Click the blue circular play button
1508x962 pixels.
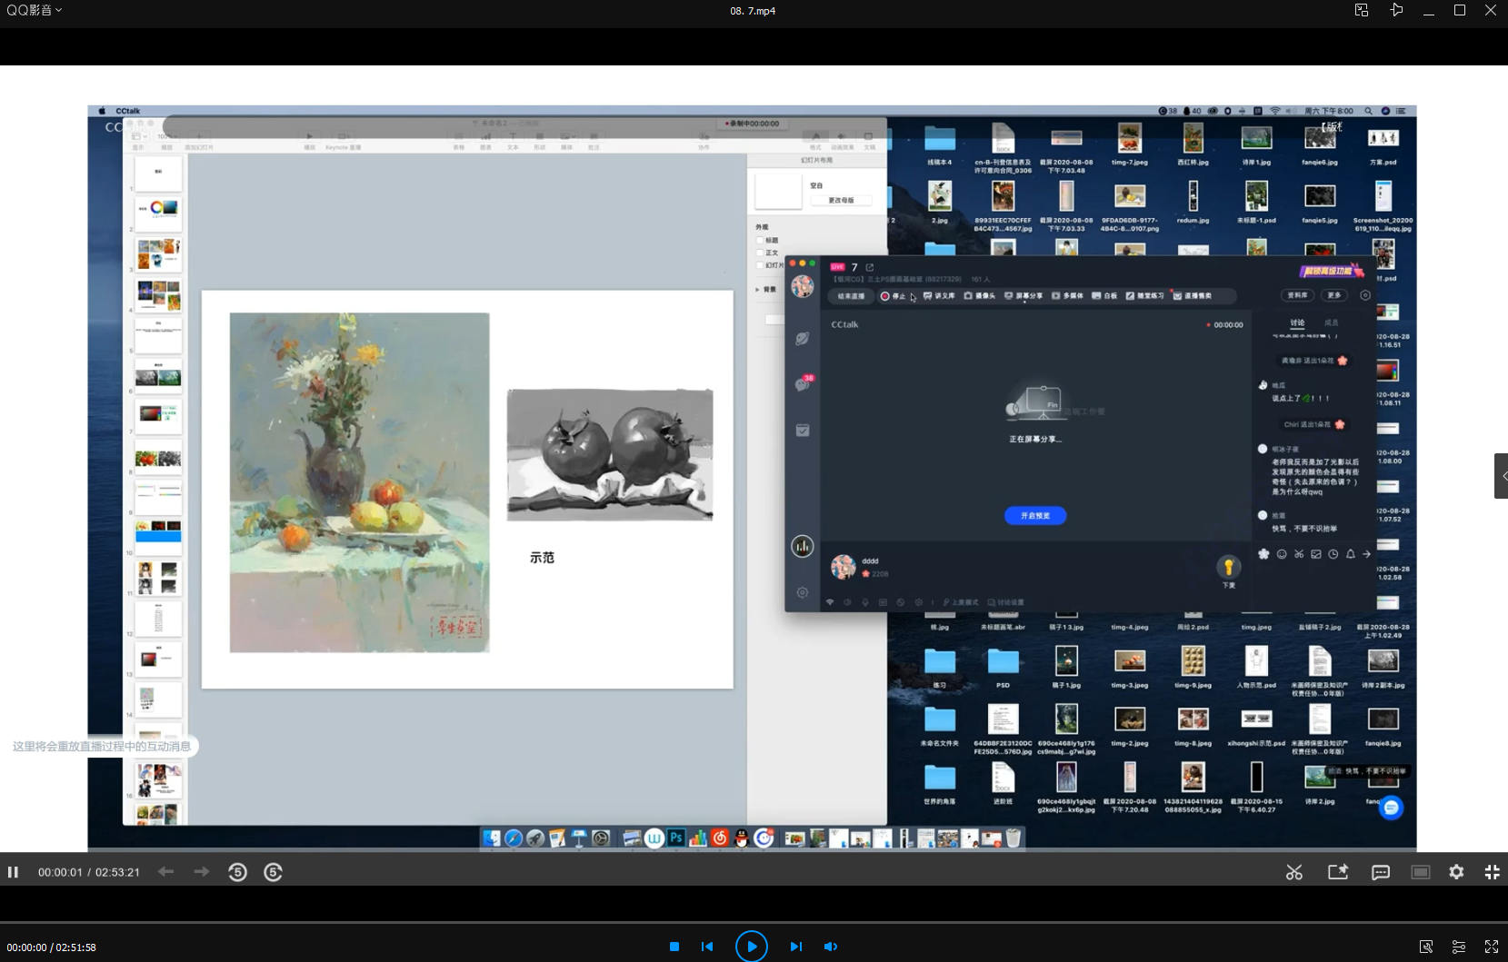[x=751, y=947]
